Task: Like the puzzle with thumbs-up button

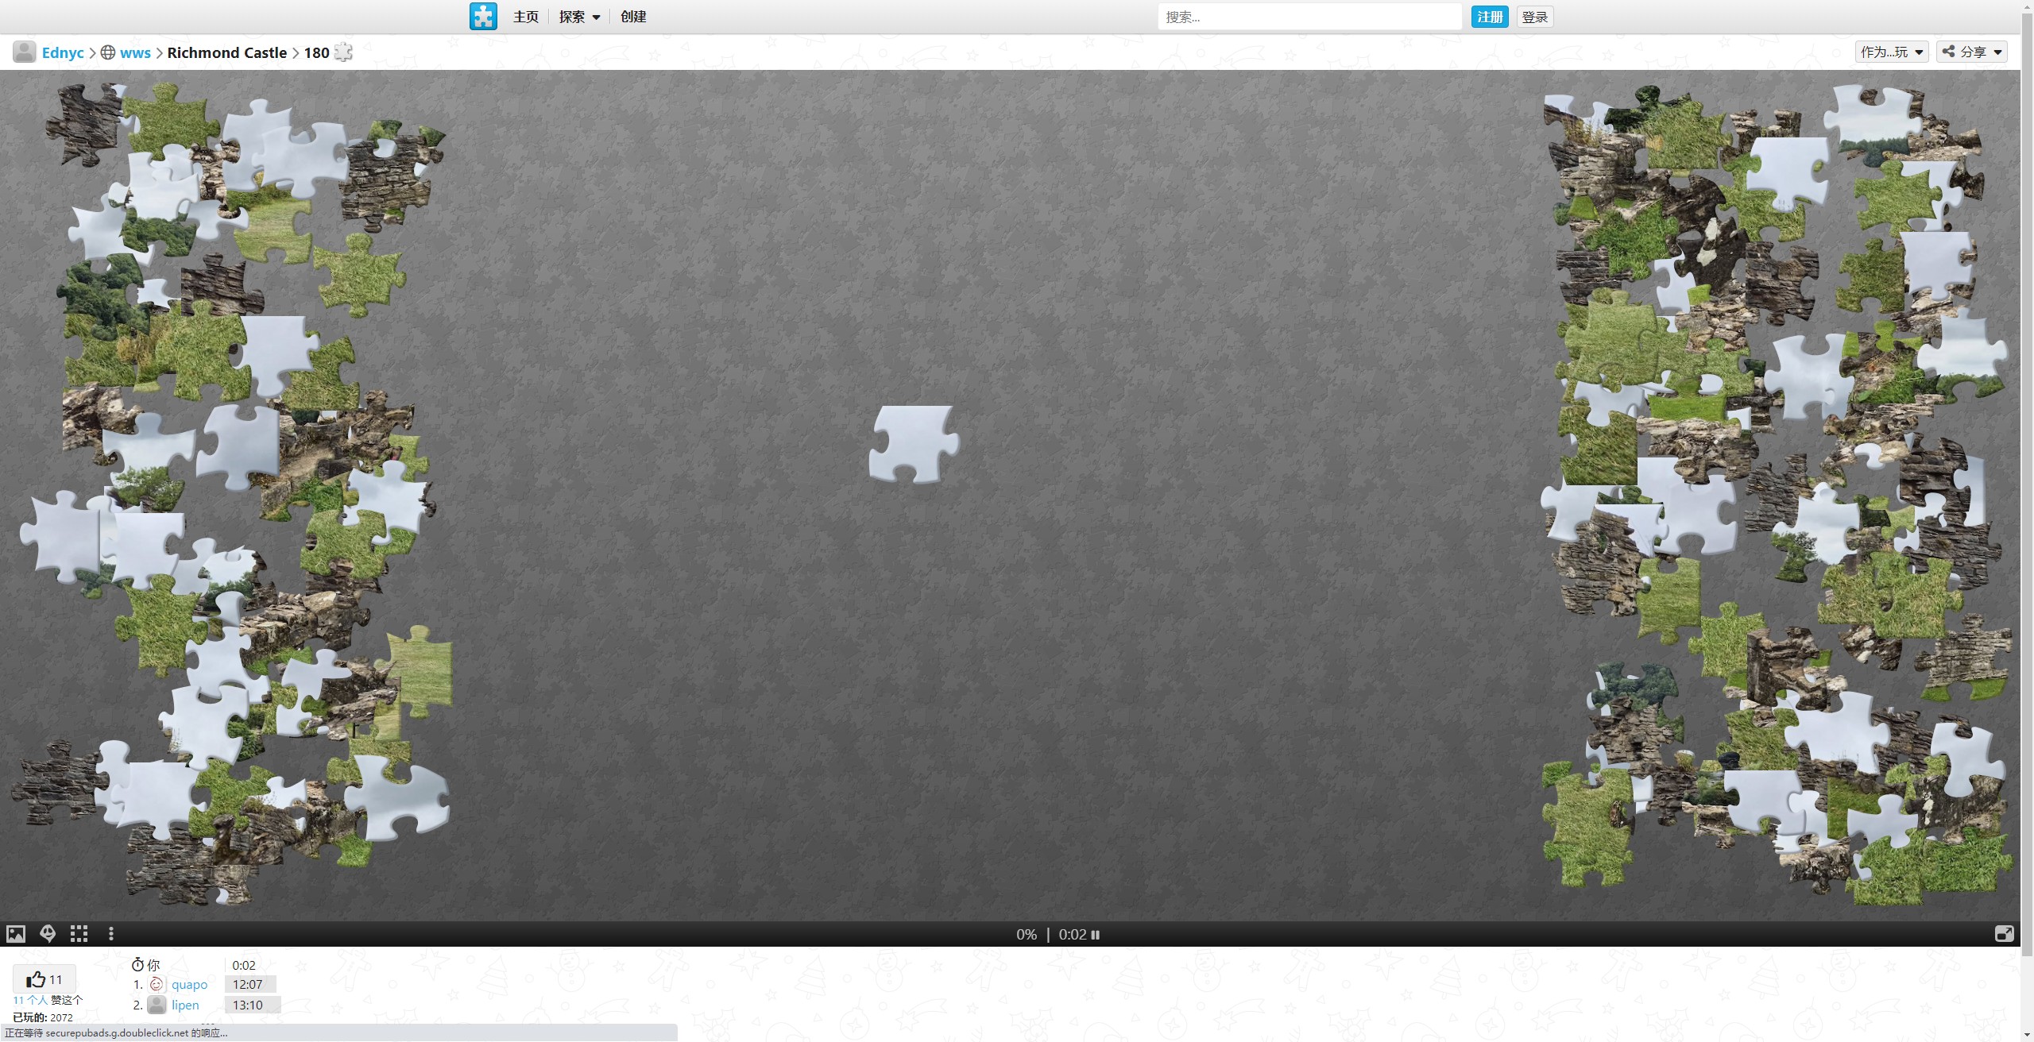Action: click(44, 979)
